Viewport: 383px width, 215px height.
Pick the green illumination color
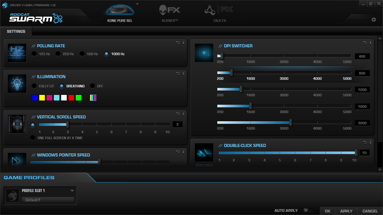[79, 98]
